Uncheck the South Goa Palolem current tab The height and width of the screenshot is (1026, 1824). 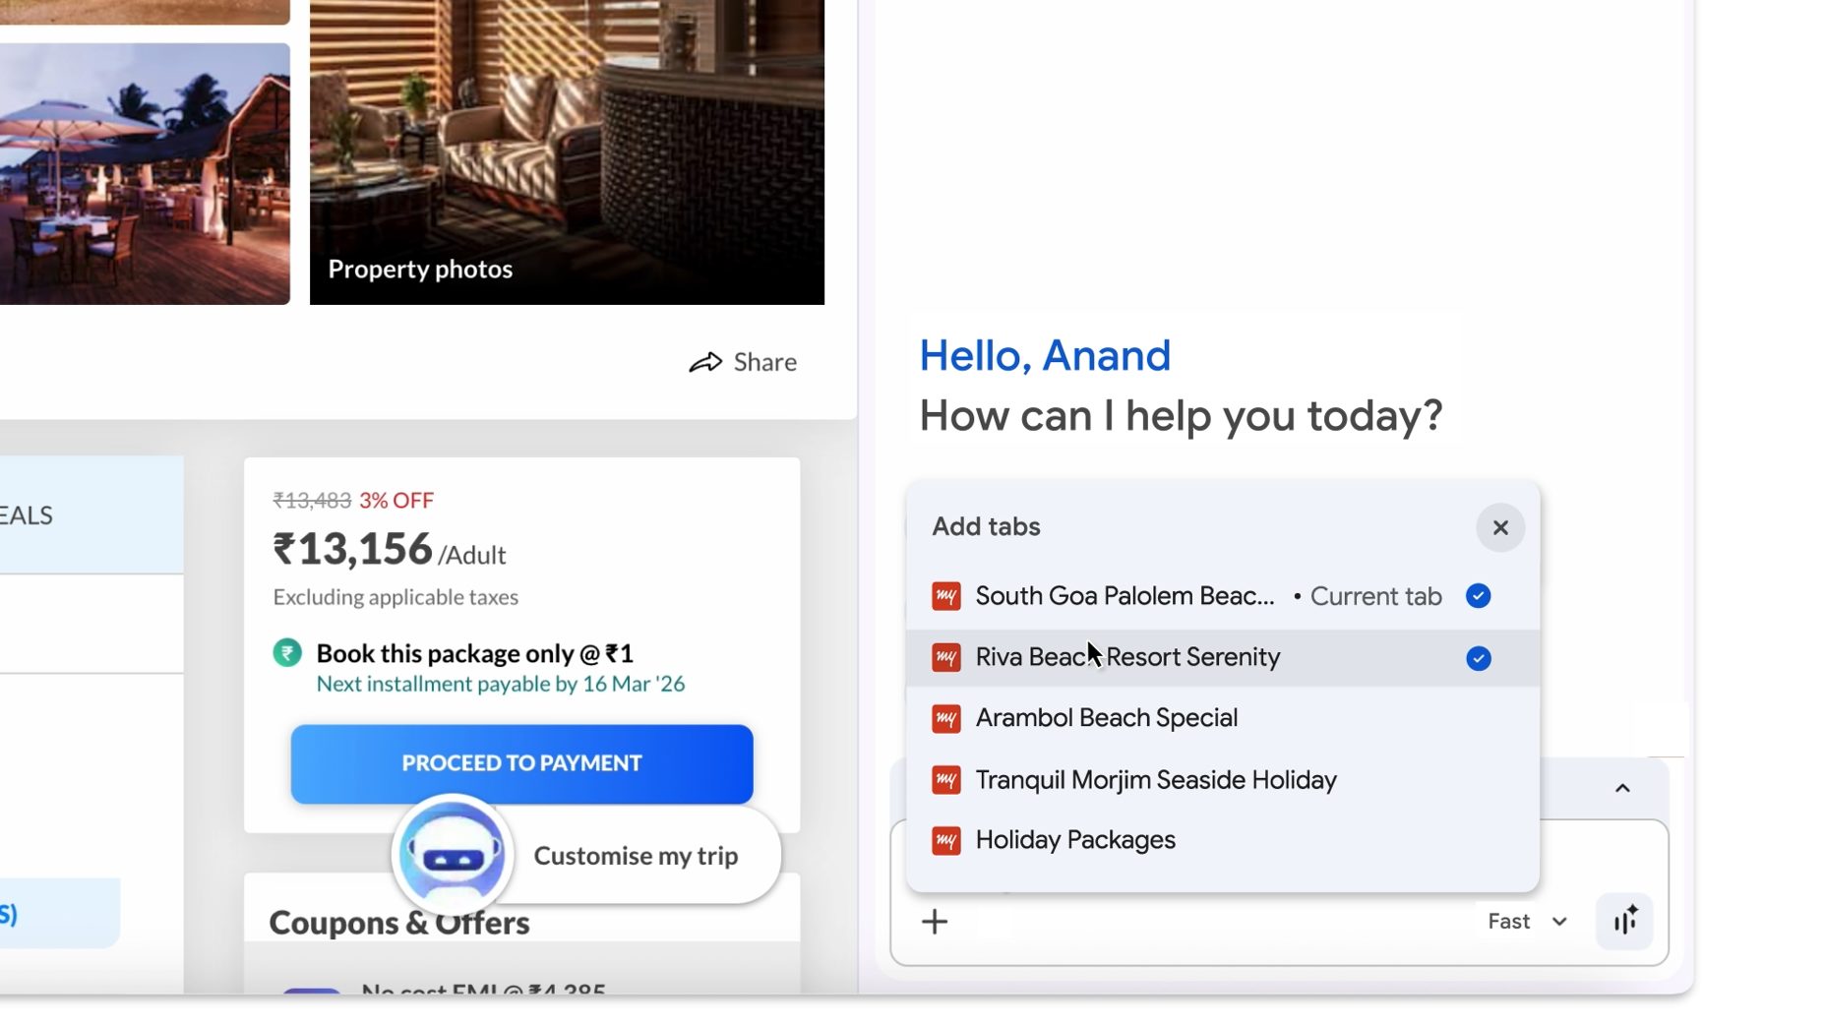(x=1478, y=596)
